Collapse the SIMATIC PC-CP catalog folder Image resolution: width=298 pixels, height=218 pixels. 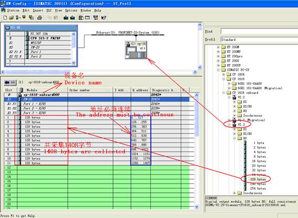pos(218,70)
